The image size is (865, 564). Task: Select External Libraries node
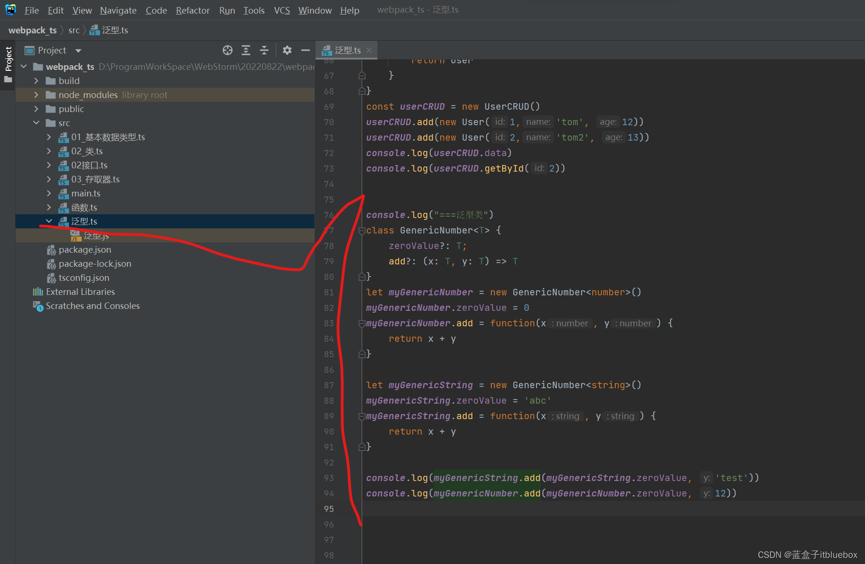click(x=80, y=292)
